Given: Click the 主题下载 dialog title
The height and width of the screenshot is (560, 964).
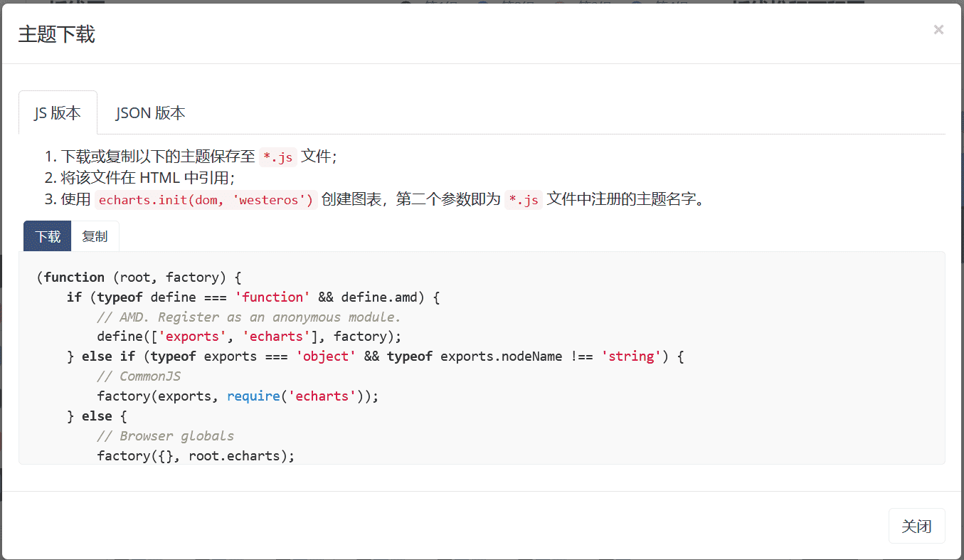Looking at the screenshot, I should (x=57, y=34).
